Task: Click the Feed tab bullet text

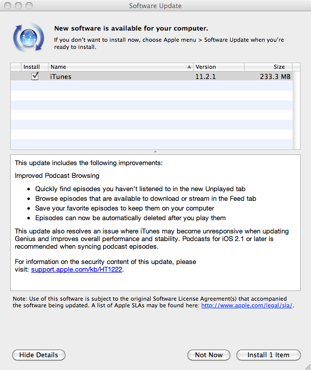Action: coord(146,199)
